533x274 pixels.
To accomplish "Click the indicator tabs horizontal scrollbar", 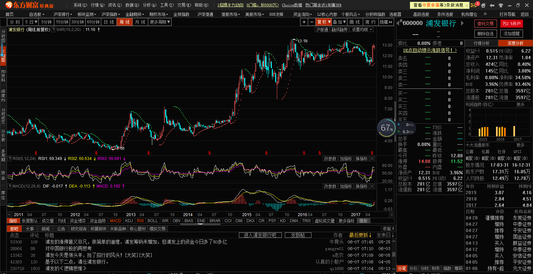I will 200,224.
